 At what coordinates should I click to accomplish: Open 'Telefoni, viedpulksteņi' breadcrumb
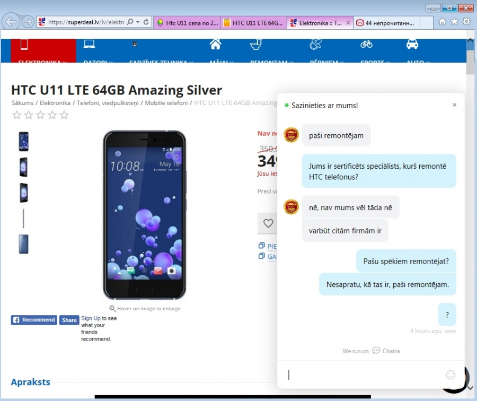(108, 103)
